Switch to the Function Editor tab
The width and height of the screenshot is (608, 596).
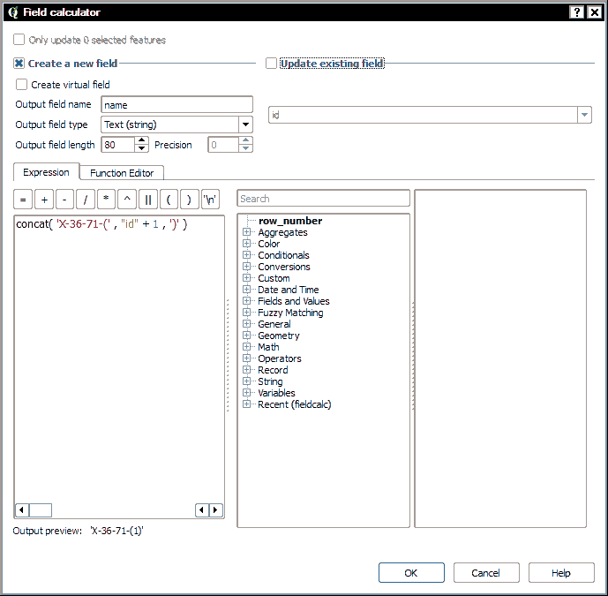click(x=122, y=173)
